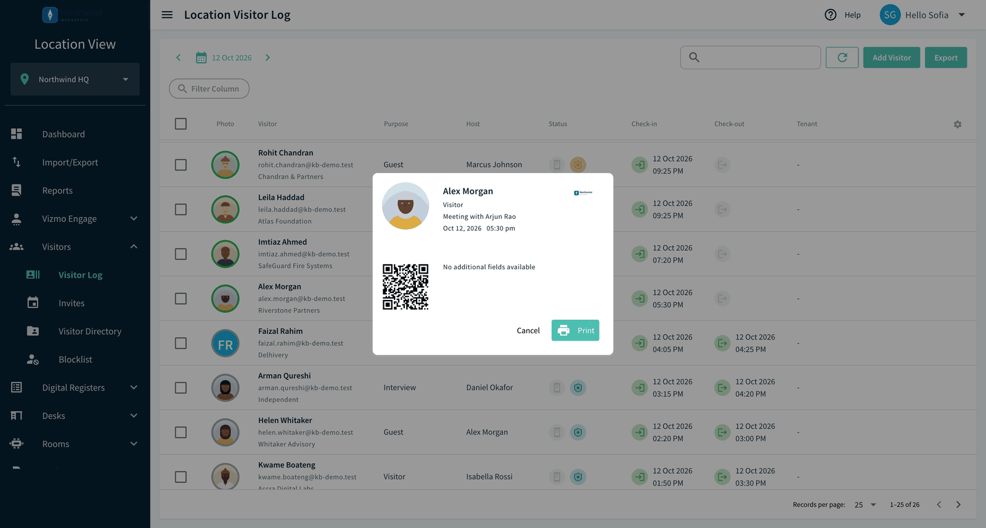Click the Filter Column field
Image resolution: width=986 pixels, height=528 pixels.
click(x=210, y=89)
